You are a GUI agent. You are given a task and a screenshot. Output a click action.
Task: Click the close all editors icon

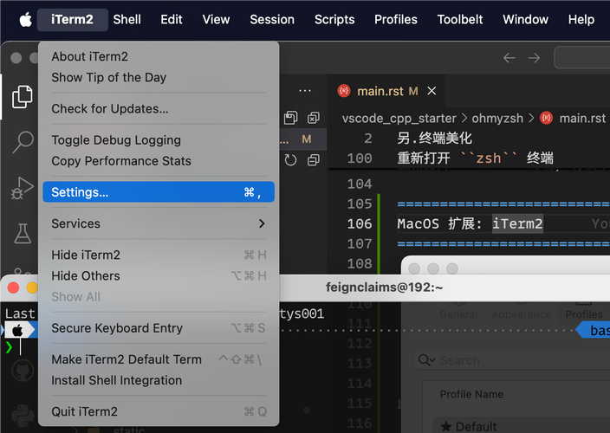click(313, 118)
